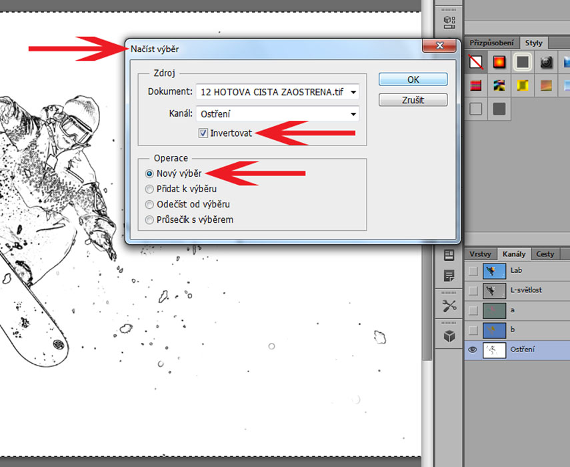
Task: Open the properties panel icon in the side strip
Action: point(449,255)
